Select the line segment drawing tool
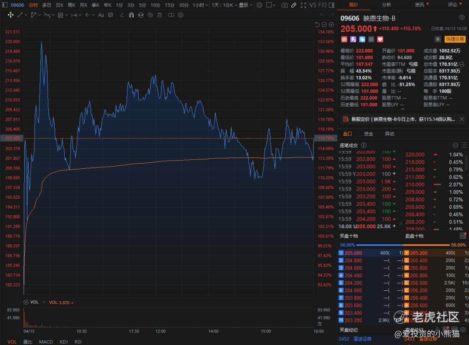 pos(20,15)
